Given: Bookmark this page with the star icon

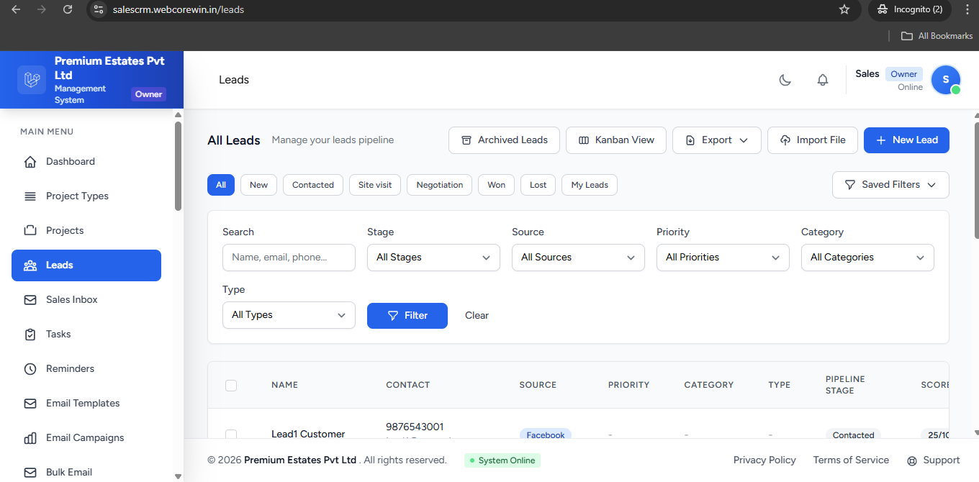Looking at the screenshot, I should (x=844, y=9).
